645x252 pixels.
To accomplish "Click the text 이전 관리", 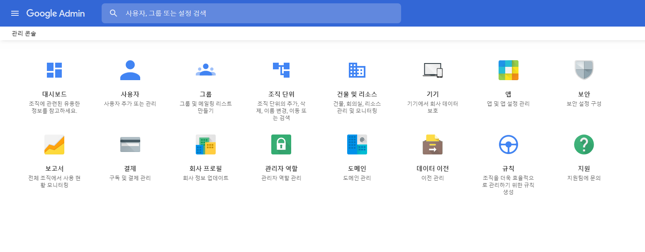I will point(433,178).
